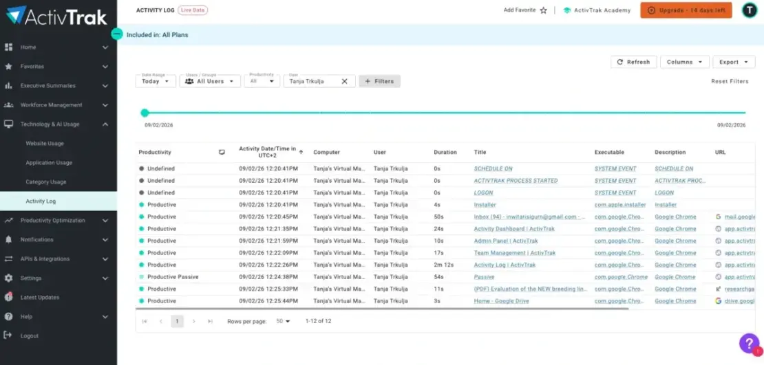
Task: Click Upgrade - 14 days left button
Action: [x=686, y=10]
